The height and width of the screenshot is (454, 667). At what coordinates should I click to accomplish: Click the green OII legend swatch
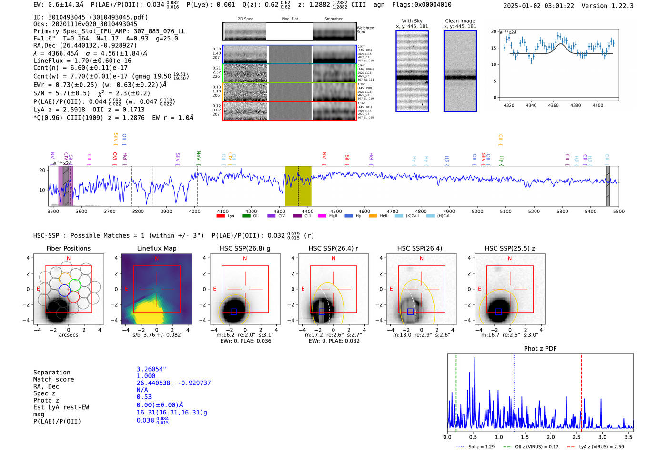(246, 216)
